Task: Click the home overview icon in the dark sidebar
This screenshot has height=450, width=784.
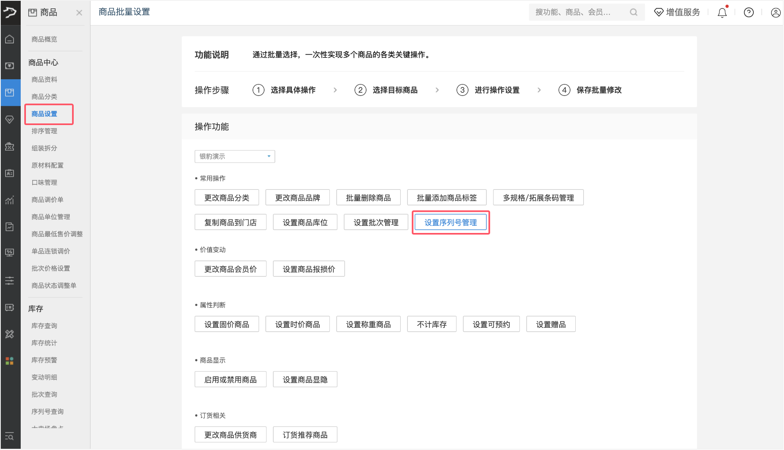Action: click(10, 39)
